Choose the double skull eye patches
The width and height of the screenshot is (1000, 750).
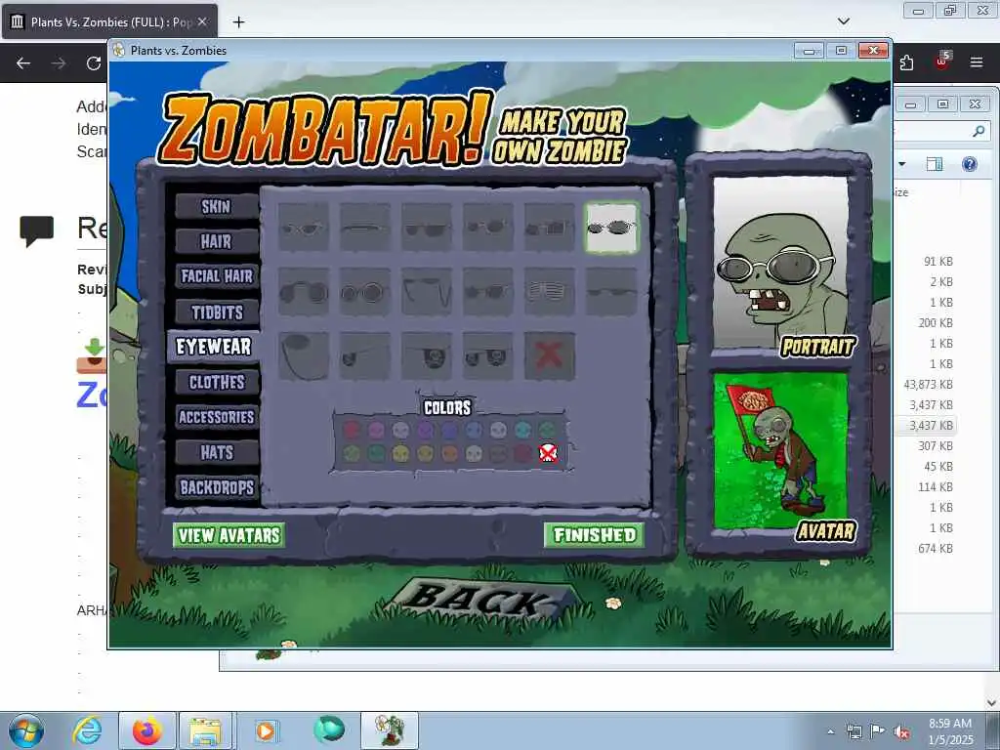point(488,355)
